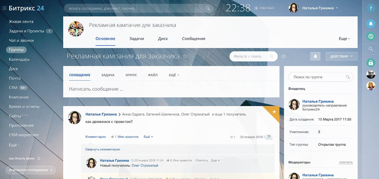
Task: Toggle group notification bell button
Action: [315, 56]
